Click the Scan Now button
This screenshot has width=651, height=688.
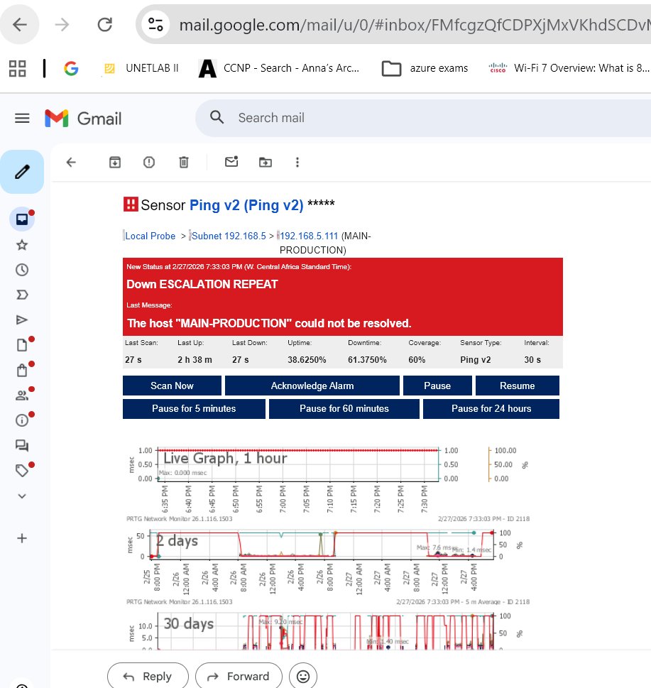[172, 386]
